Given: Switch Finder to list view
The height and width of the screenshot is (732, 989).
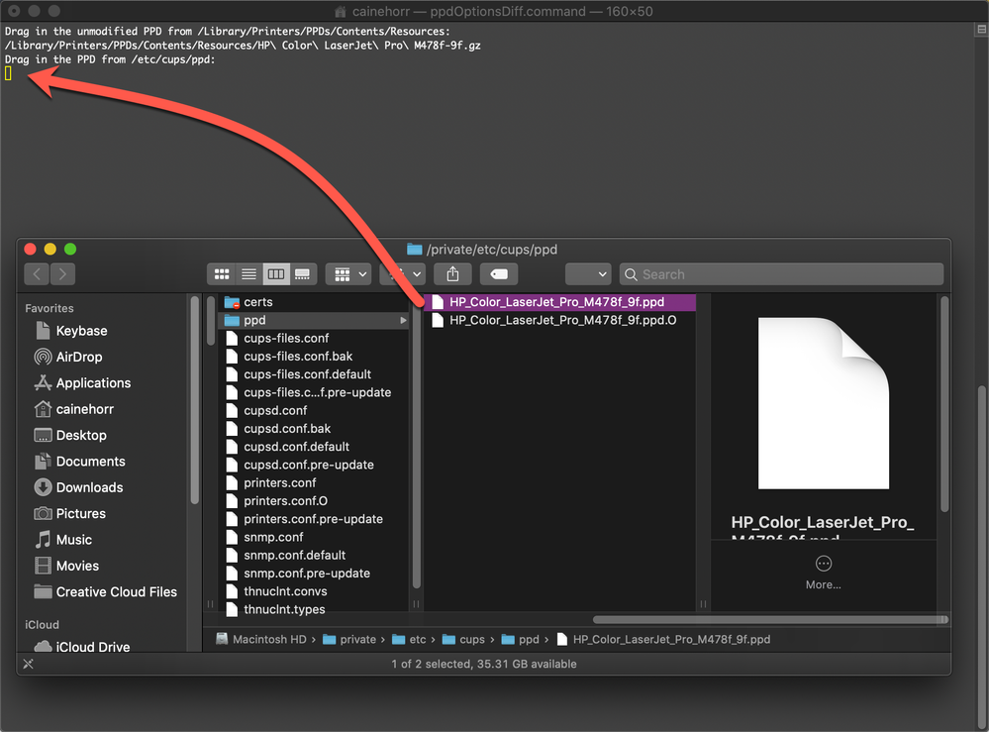Looking at the screenshot, I should tap(249, 273).
